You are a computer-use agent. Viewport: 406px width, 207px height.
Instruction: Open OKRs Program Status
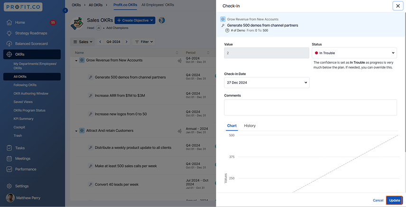pos(29,110)
